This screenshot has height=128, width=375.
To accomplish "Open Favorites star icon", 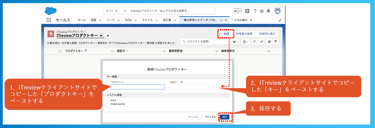I will (236, 11).
